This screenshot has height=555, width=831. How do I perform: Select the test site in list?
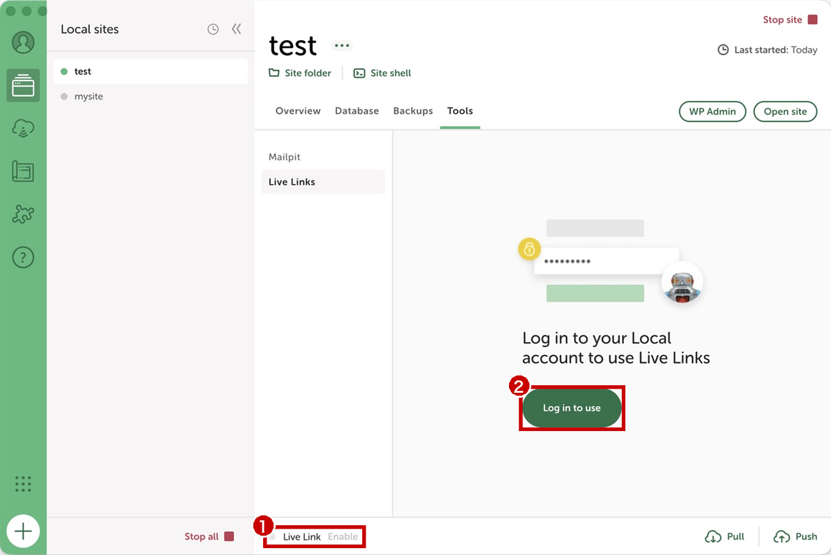[x=151, y=71]
